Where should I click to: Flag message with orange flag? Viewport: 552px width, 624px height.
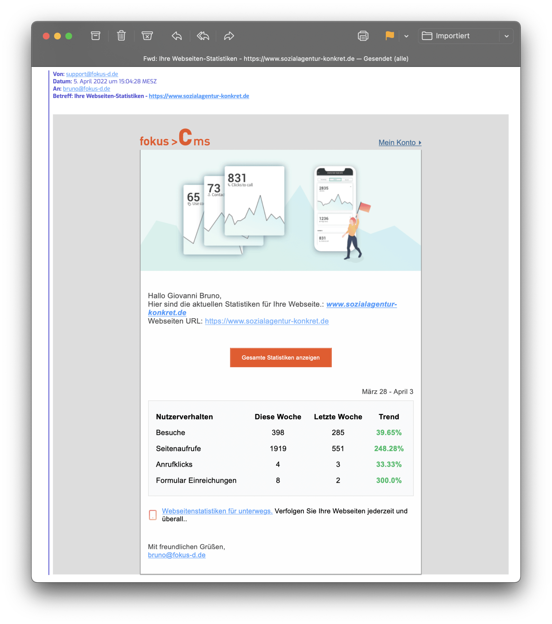(x=390, y=36)
